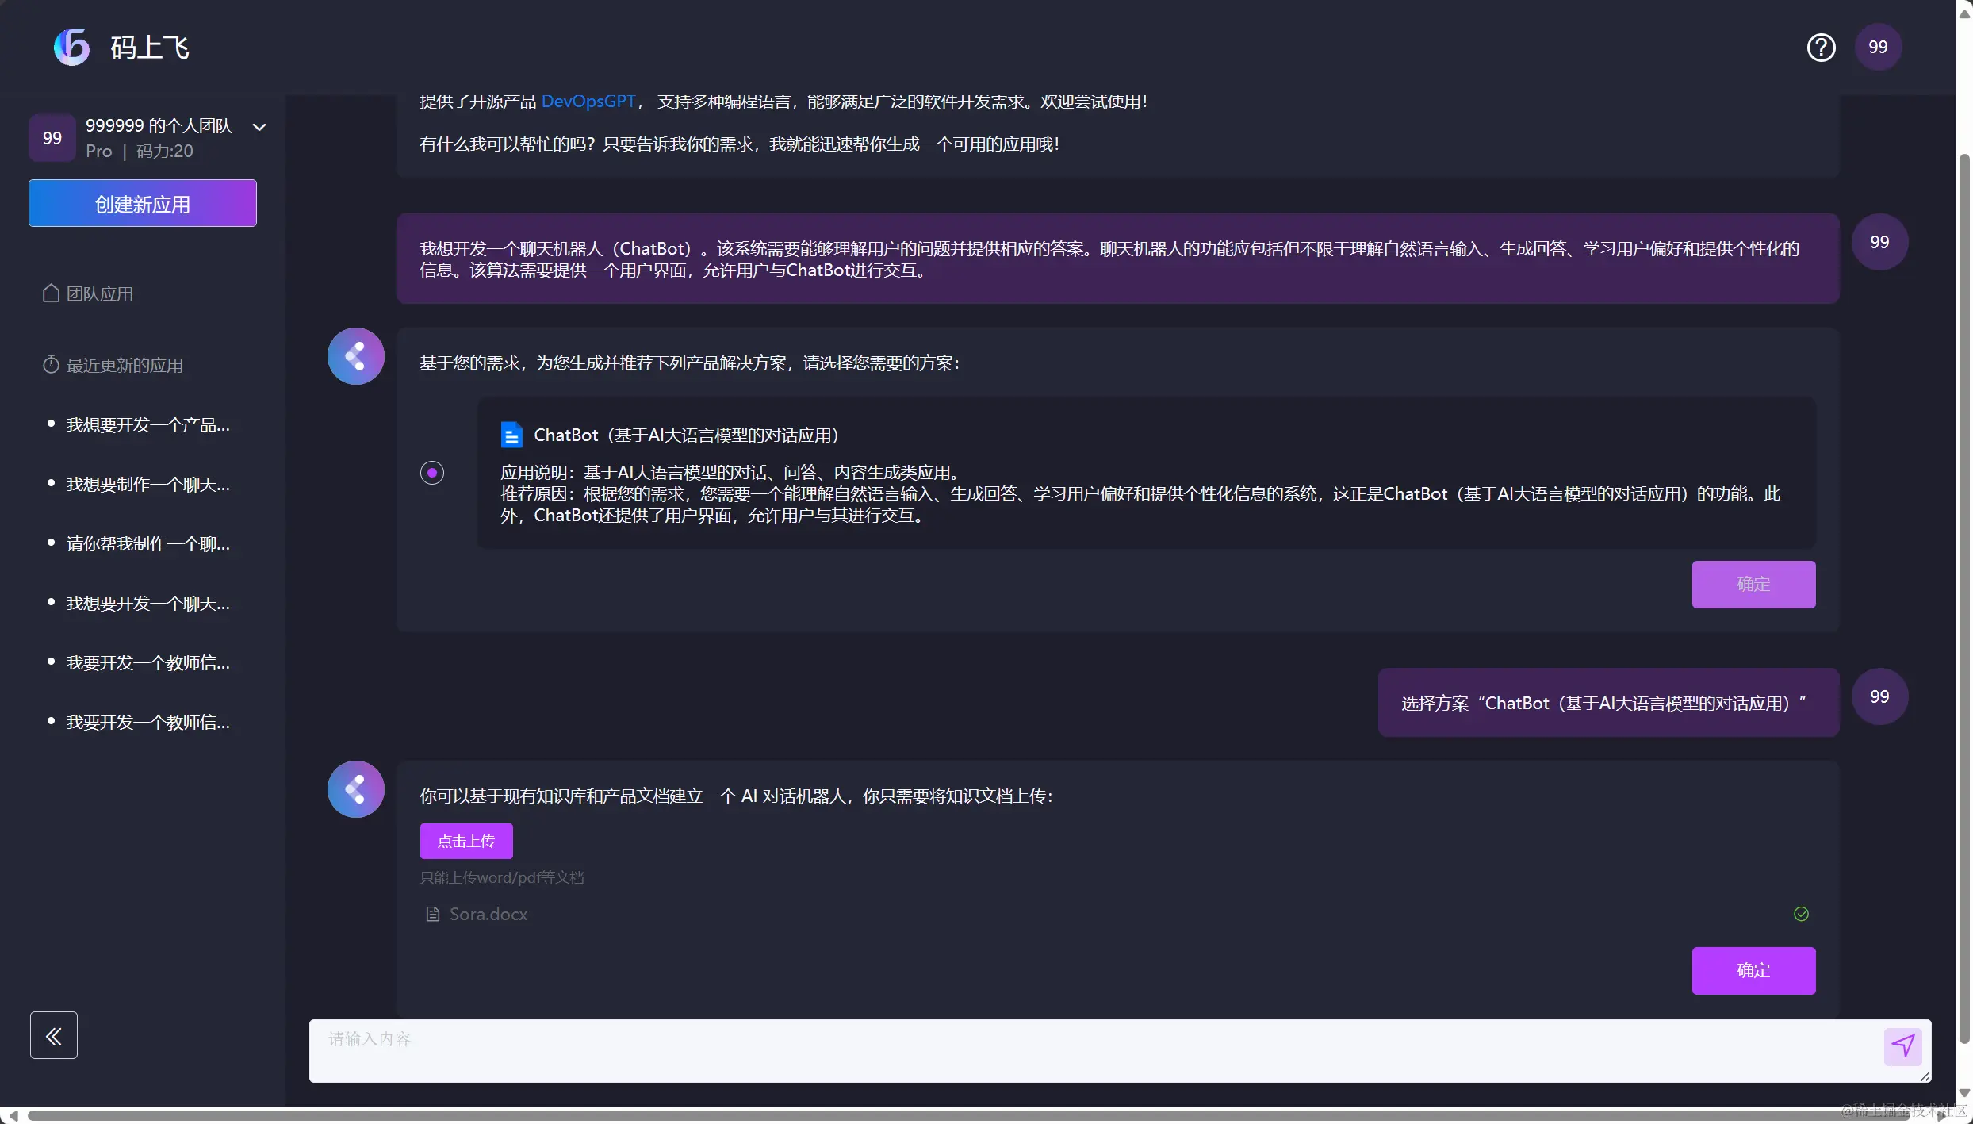Click the 码上飞 logo icon
1973x1124 pixels.
72,48
